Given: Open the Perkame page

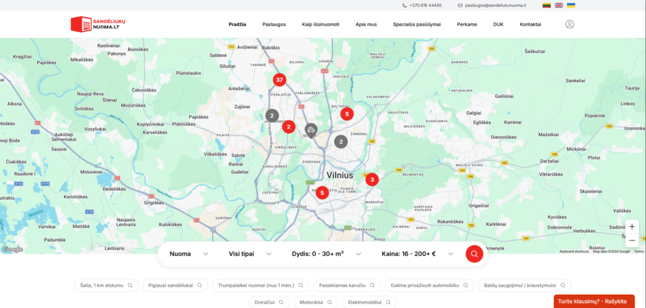Looking at the screenshot, I should (467, 25).
